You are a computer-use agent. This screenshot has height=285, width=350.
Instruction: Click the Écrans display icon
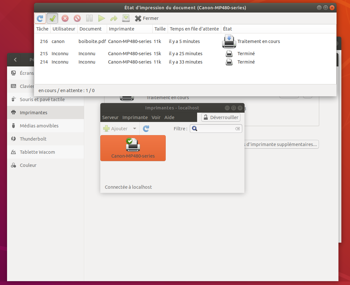13,73
